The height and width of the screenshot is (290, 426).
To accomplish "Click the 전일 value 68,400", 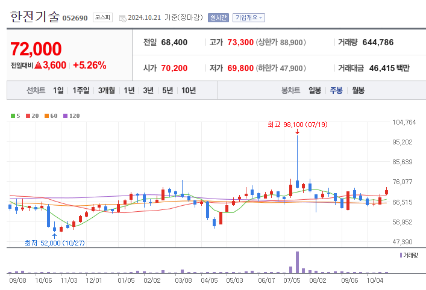I will [x=174, y=42].
